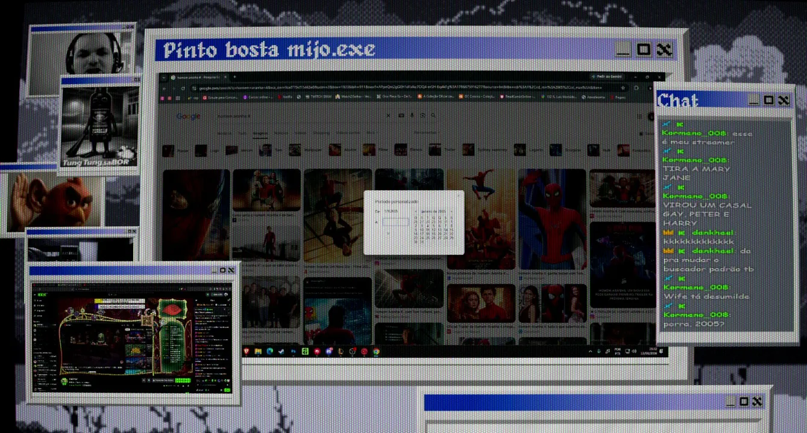Click the red angry bird image window
Image resolution: width=807 pixels, height=433 pixels.
click(x=53, y=201)
